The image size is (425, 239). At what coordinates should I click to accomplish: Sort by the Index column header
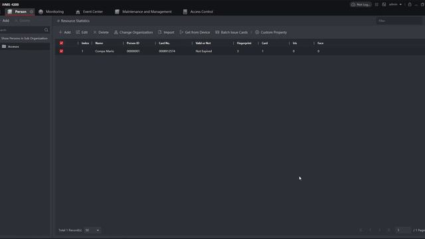pos(85,43)
